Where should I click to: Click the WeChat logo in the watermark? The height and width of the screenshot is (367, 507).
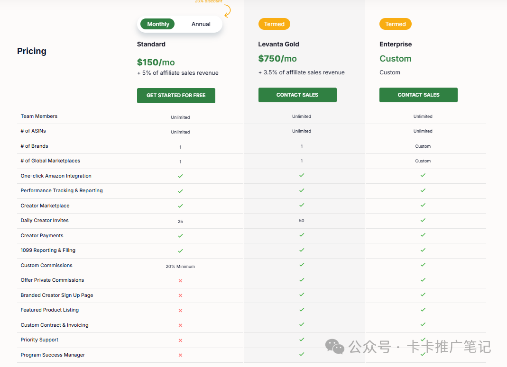click(335, 347)
